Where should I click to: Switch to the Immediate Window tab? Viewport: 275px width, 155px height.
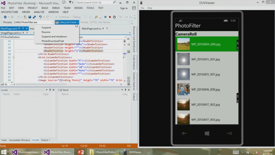click(19, 140)
